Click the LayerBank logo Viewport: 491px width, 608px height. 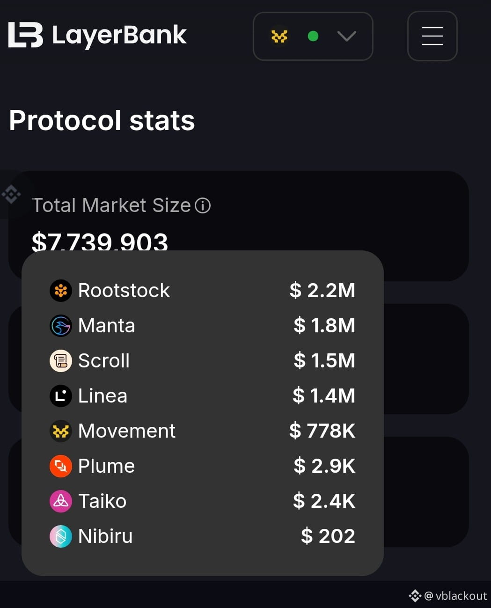[97, 35]
